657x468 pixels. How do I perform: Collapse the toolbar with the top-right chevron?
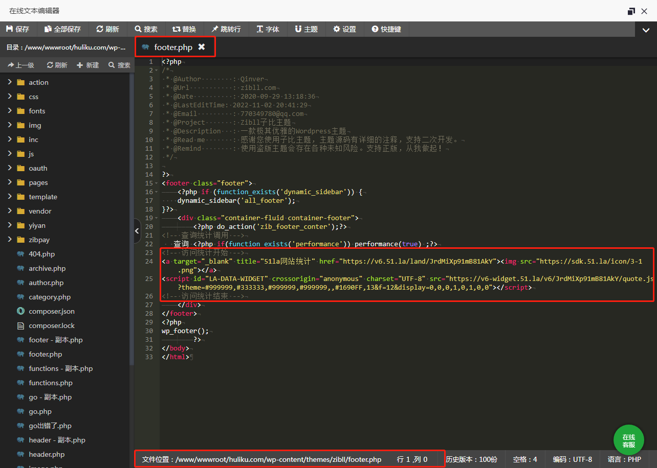click(x=646, y=30)
